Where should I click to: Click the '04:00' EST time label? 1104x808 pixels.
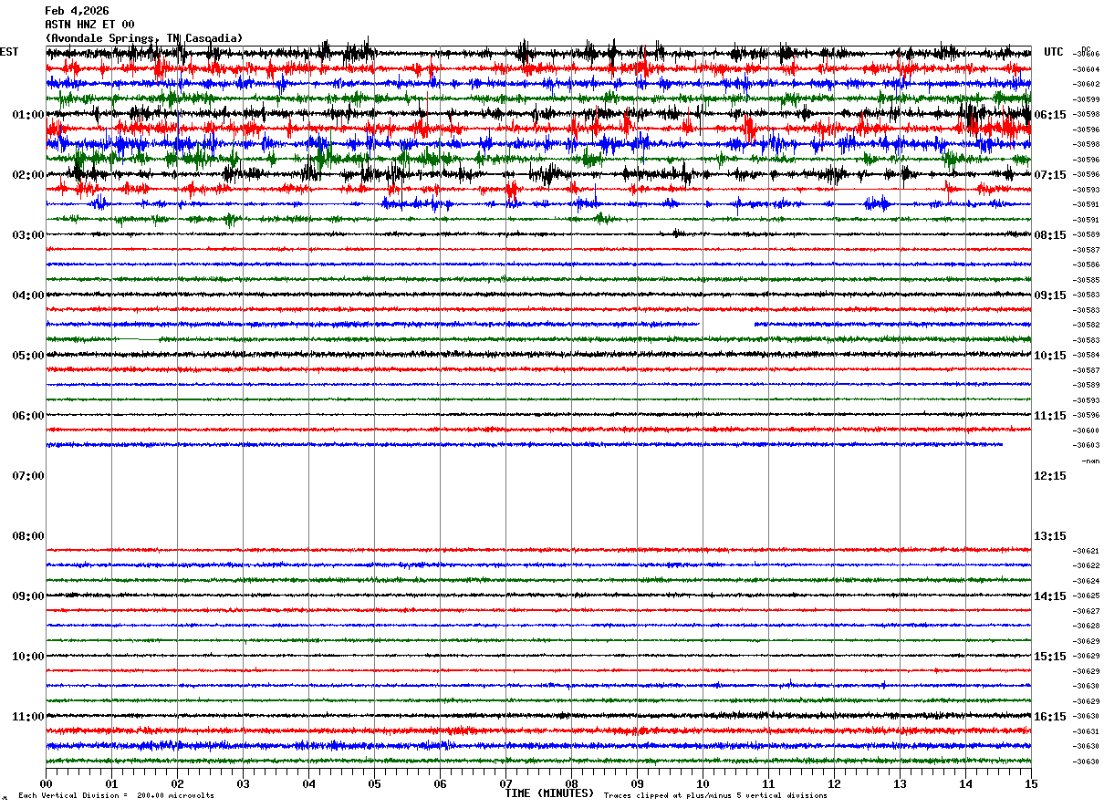tap(28, 295)
